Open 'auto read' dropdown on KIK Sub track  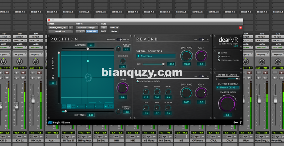pos(36,47)
